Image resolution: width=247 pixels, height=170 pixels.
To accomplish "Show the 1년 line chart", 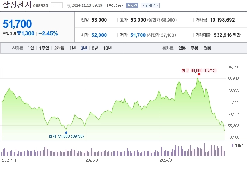I will pyautogui.click(x=72, y=49).
